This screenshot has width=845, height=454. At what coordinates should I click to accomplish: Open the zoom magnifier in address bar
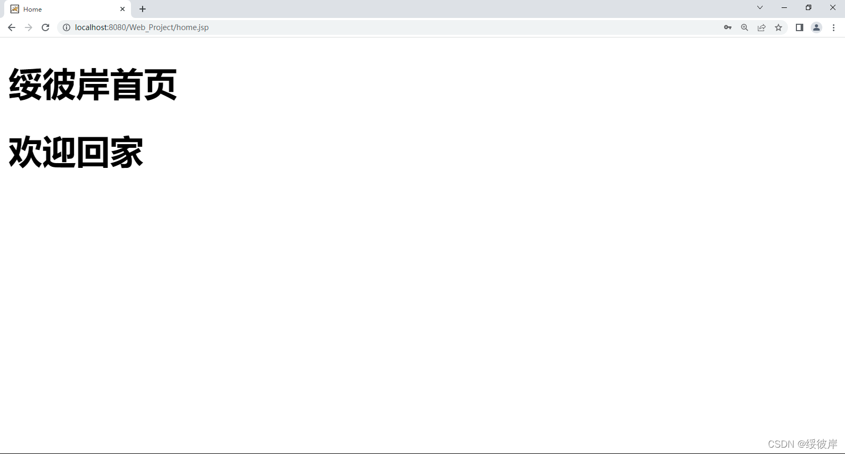point(745,27)
